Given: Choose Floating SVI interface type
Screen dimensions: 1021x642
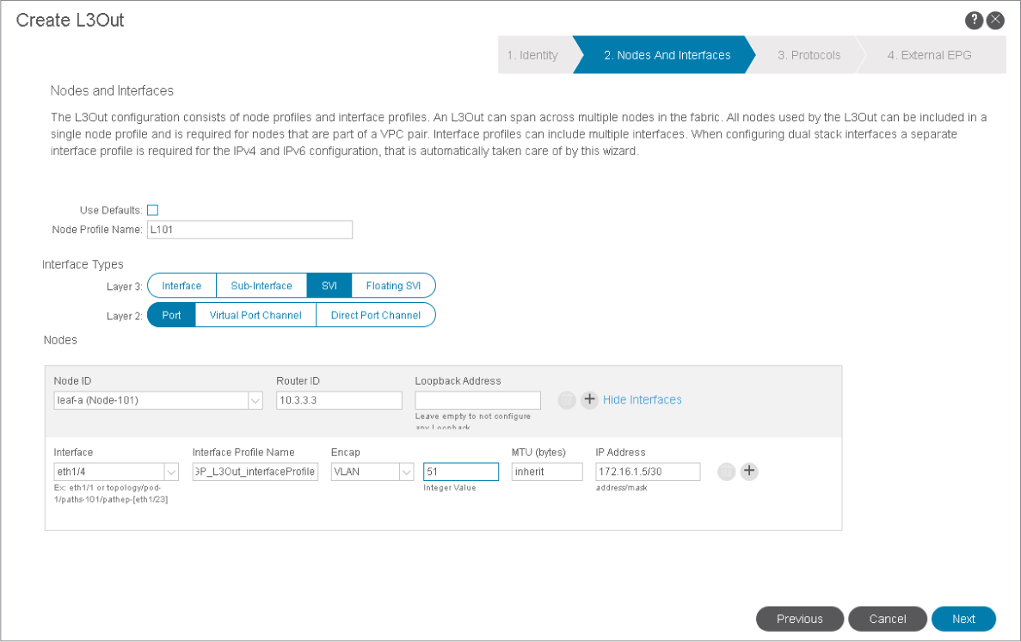Looking at the screenshot, I should click(x=393, y=286).
